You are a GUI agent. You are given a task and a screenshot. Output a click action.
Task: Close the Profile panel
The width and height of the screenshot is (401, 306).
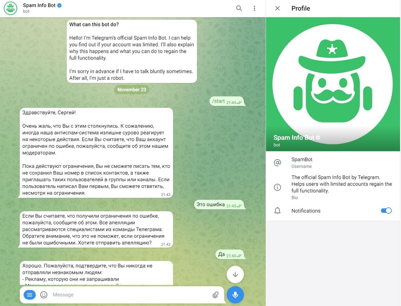pos(277,8)
